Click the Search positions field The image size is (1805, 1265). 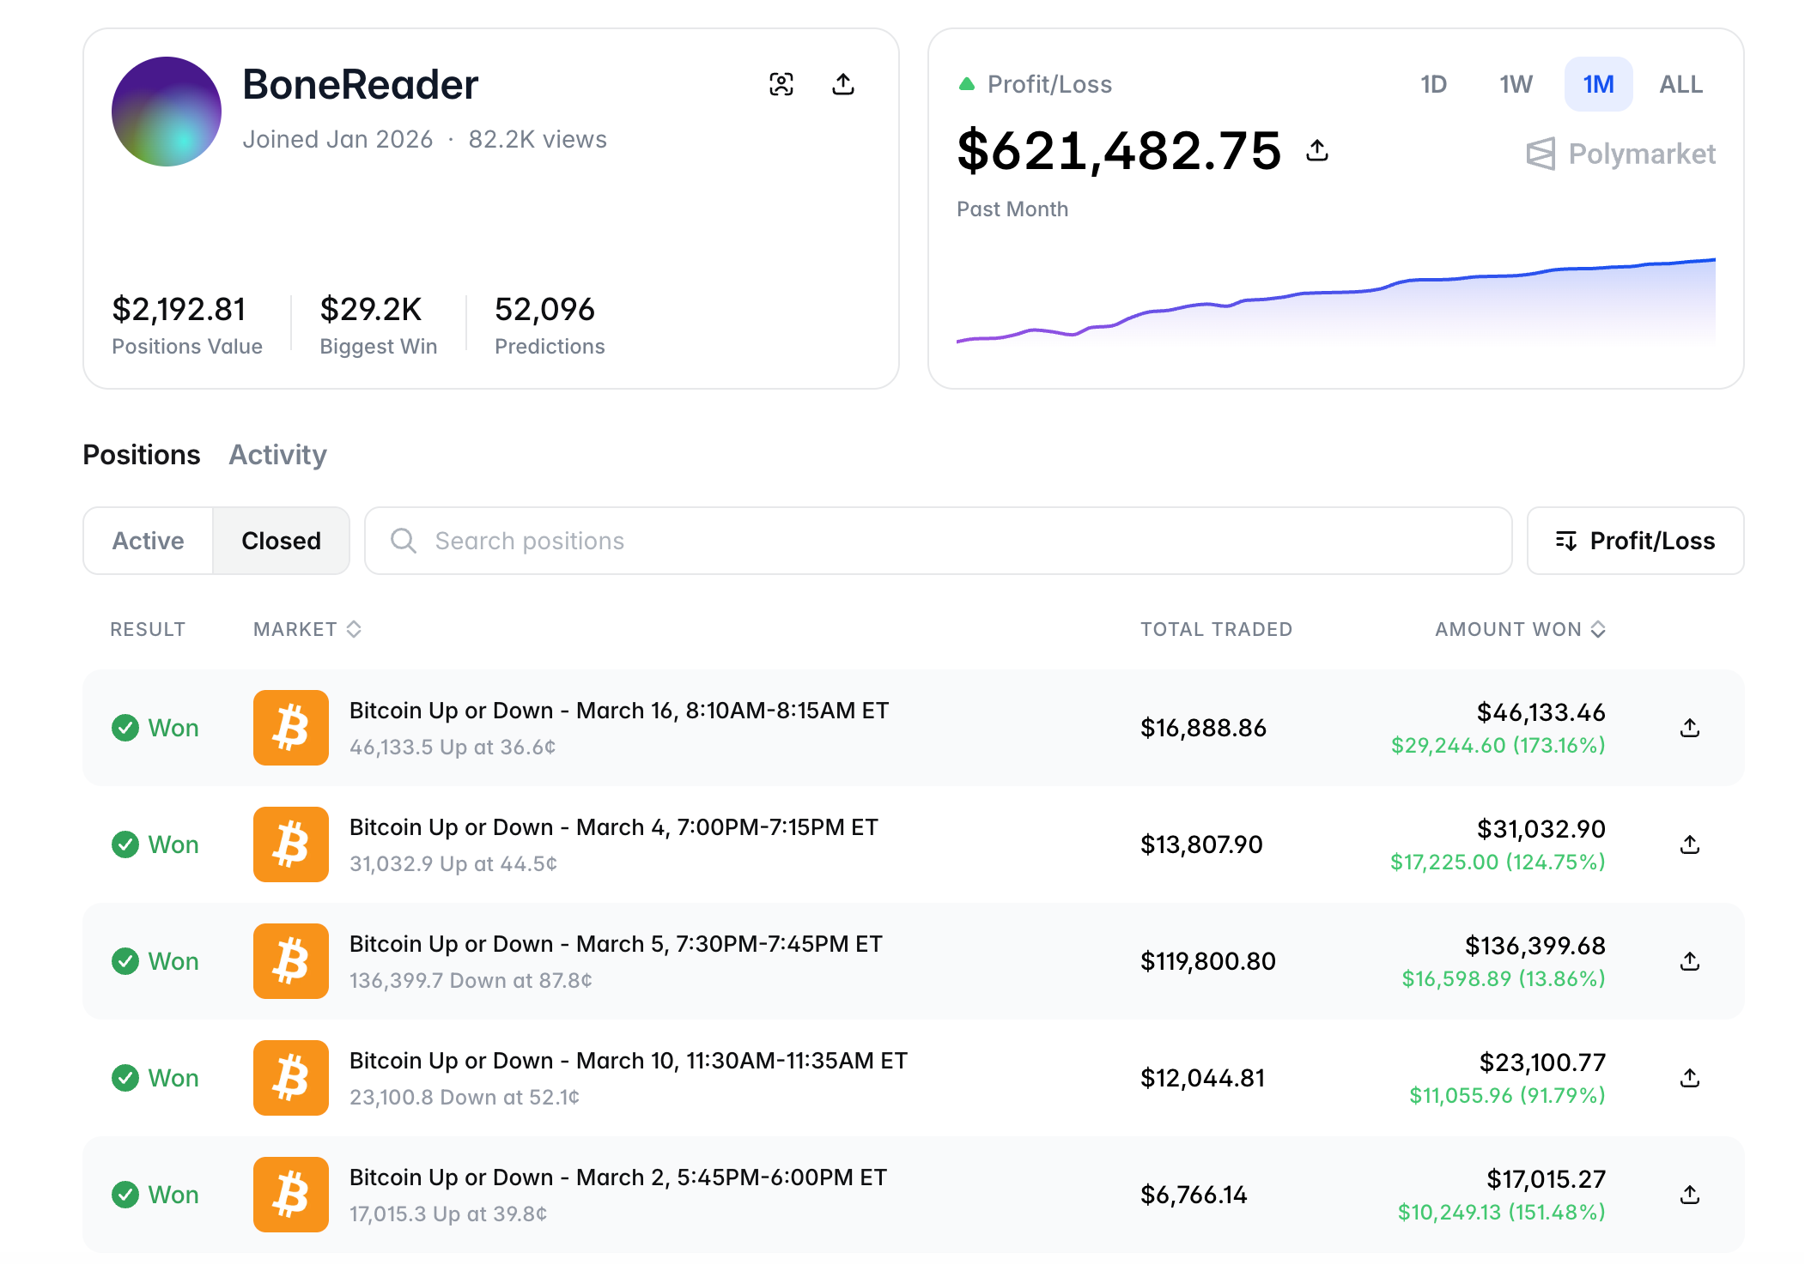936,541
